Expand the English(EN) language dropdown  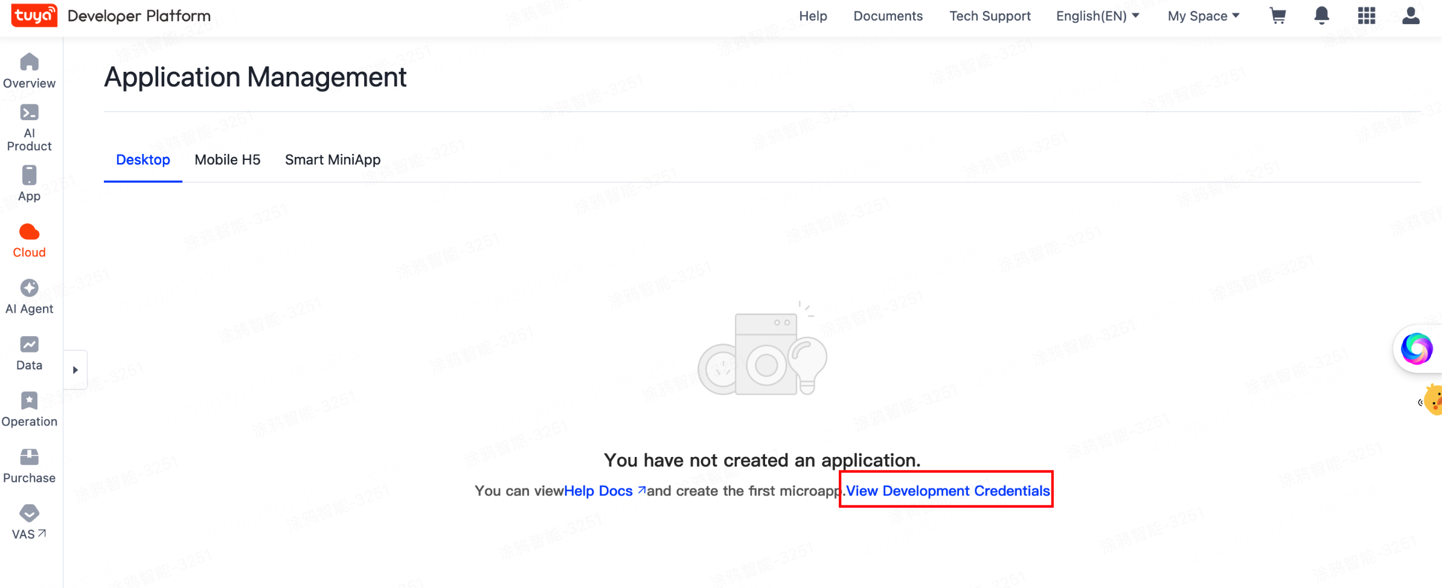pos(1097,16)
